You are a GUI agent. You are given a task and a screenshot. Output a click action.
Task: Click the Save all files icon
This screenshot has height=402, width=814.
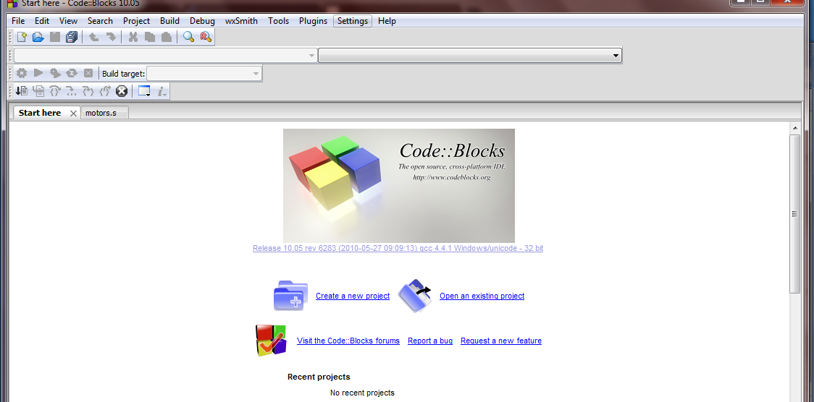tap(72, 37)
